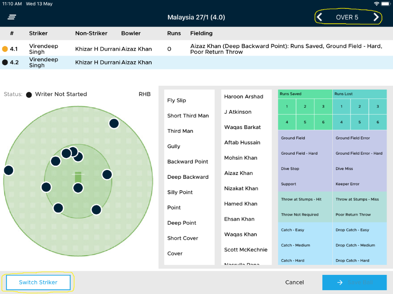Advance to next over with right arrow
This screenshot has width=393, height=294.
[x=376, y=17]
